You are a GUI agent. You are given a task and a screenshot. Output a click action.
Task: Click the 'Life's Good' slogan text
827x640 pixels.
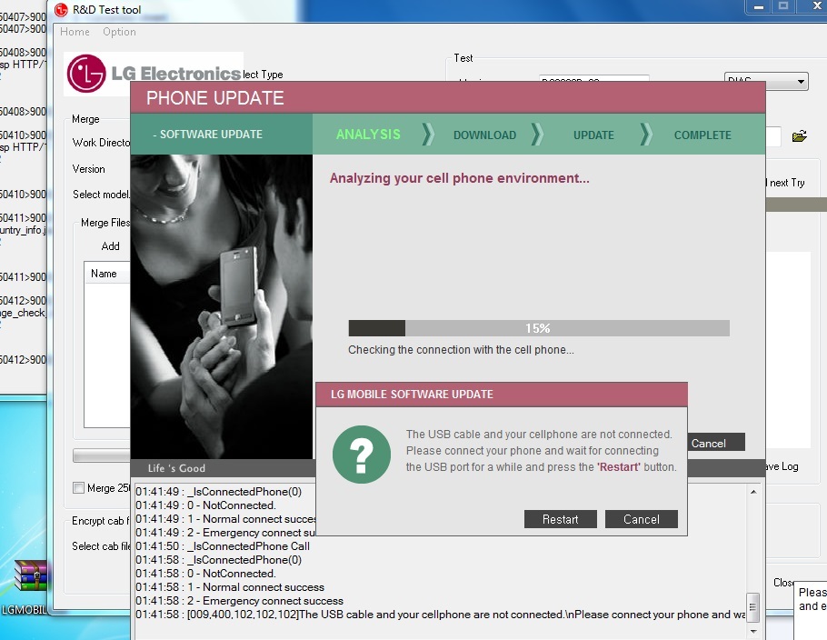pyautogui.click(x=176, y=468)
